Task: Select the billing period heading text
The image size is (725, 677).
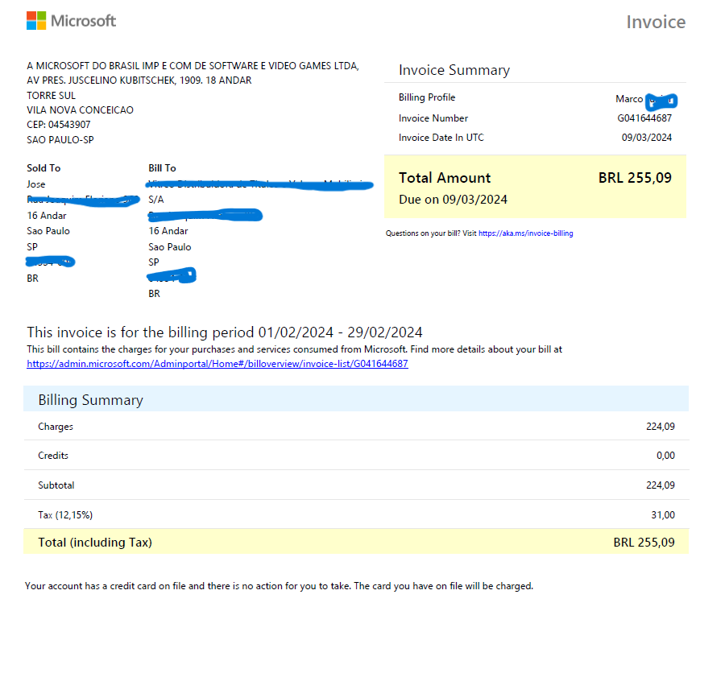Action: click(225, 332)
